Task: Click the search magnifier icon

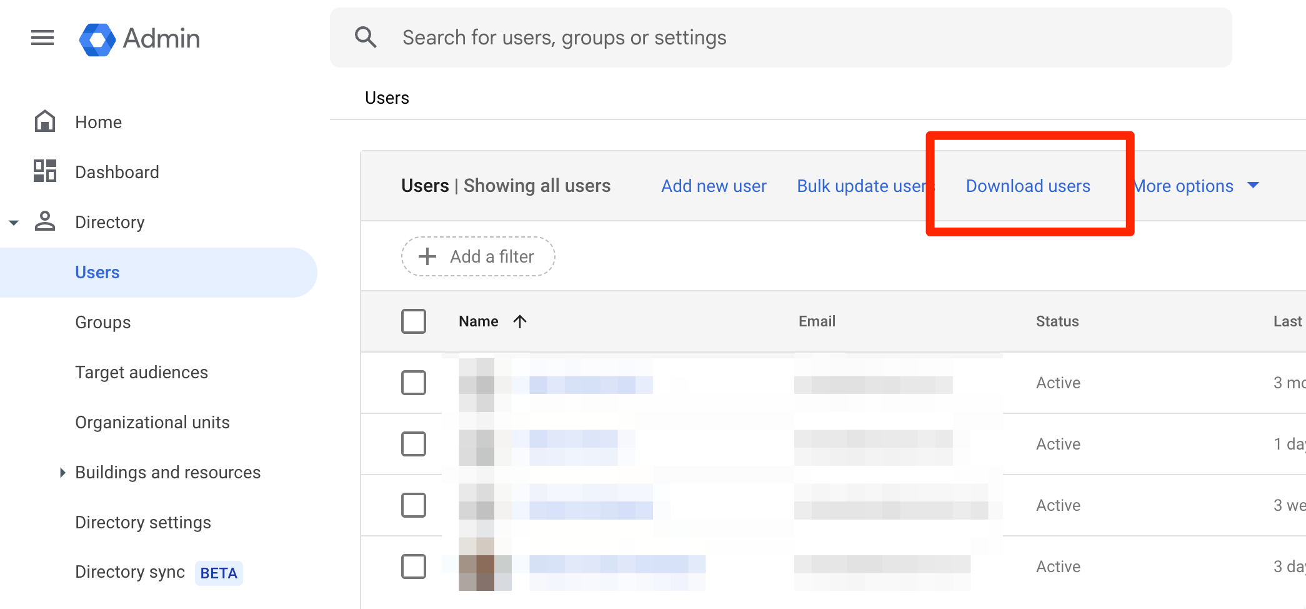Action: coord(366,38)
